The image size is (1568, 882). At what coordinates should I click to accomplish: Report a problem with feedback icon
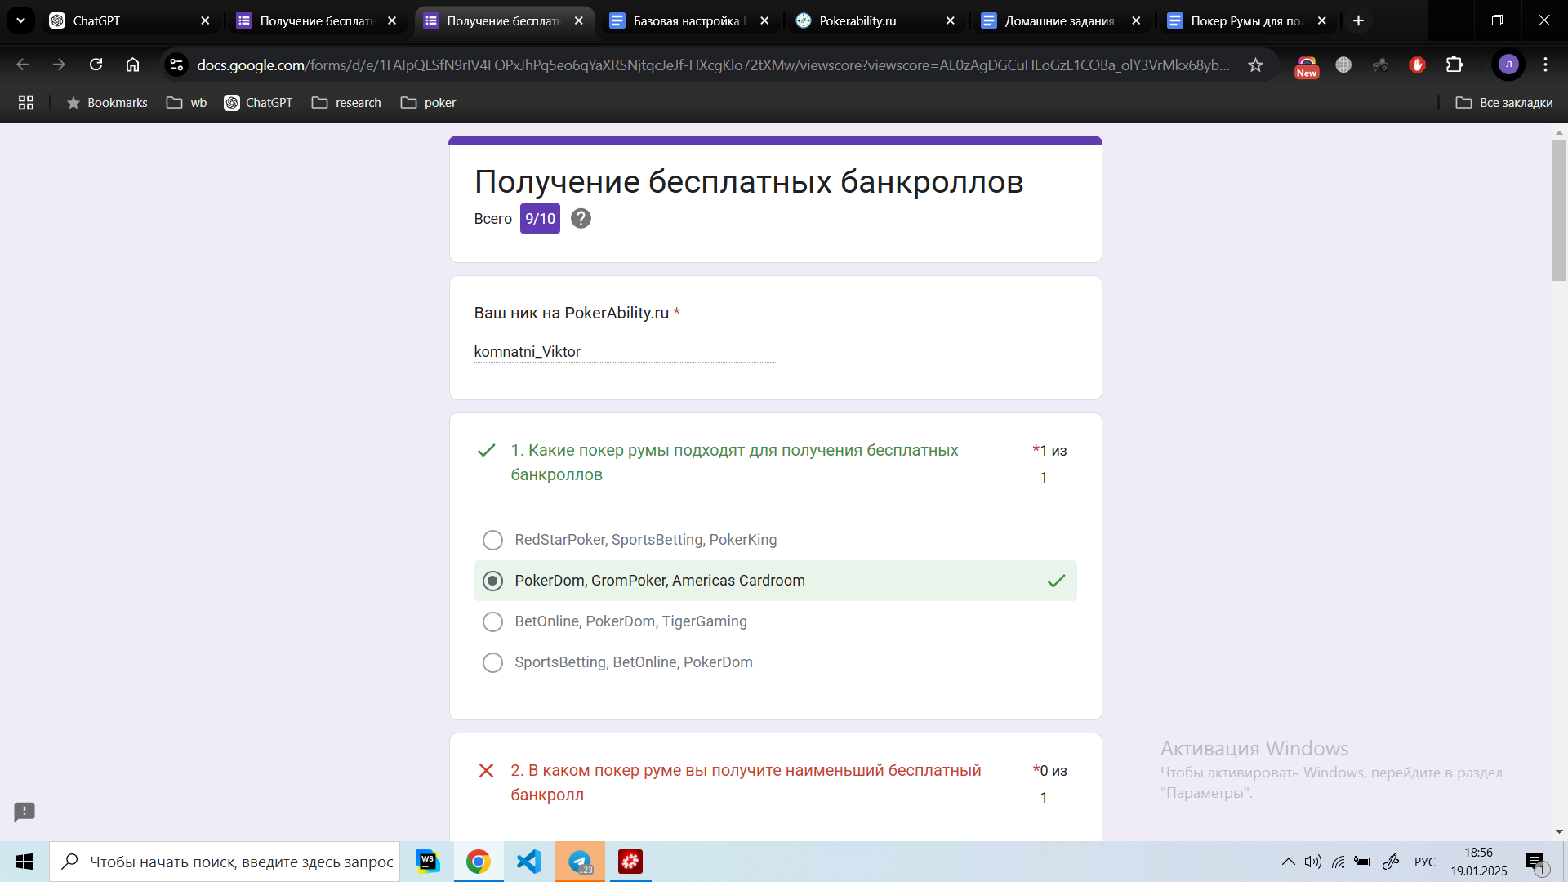24,812
